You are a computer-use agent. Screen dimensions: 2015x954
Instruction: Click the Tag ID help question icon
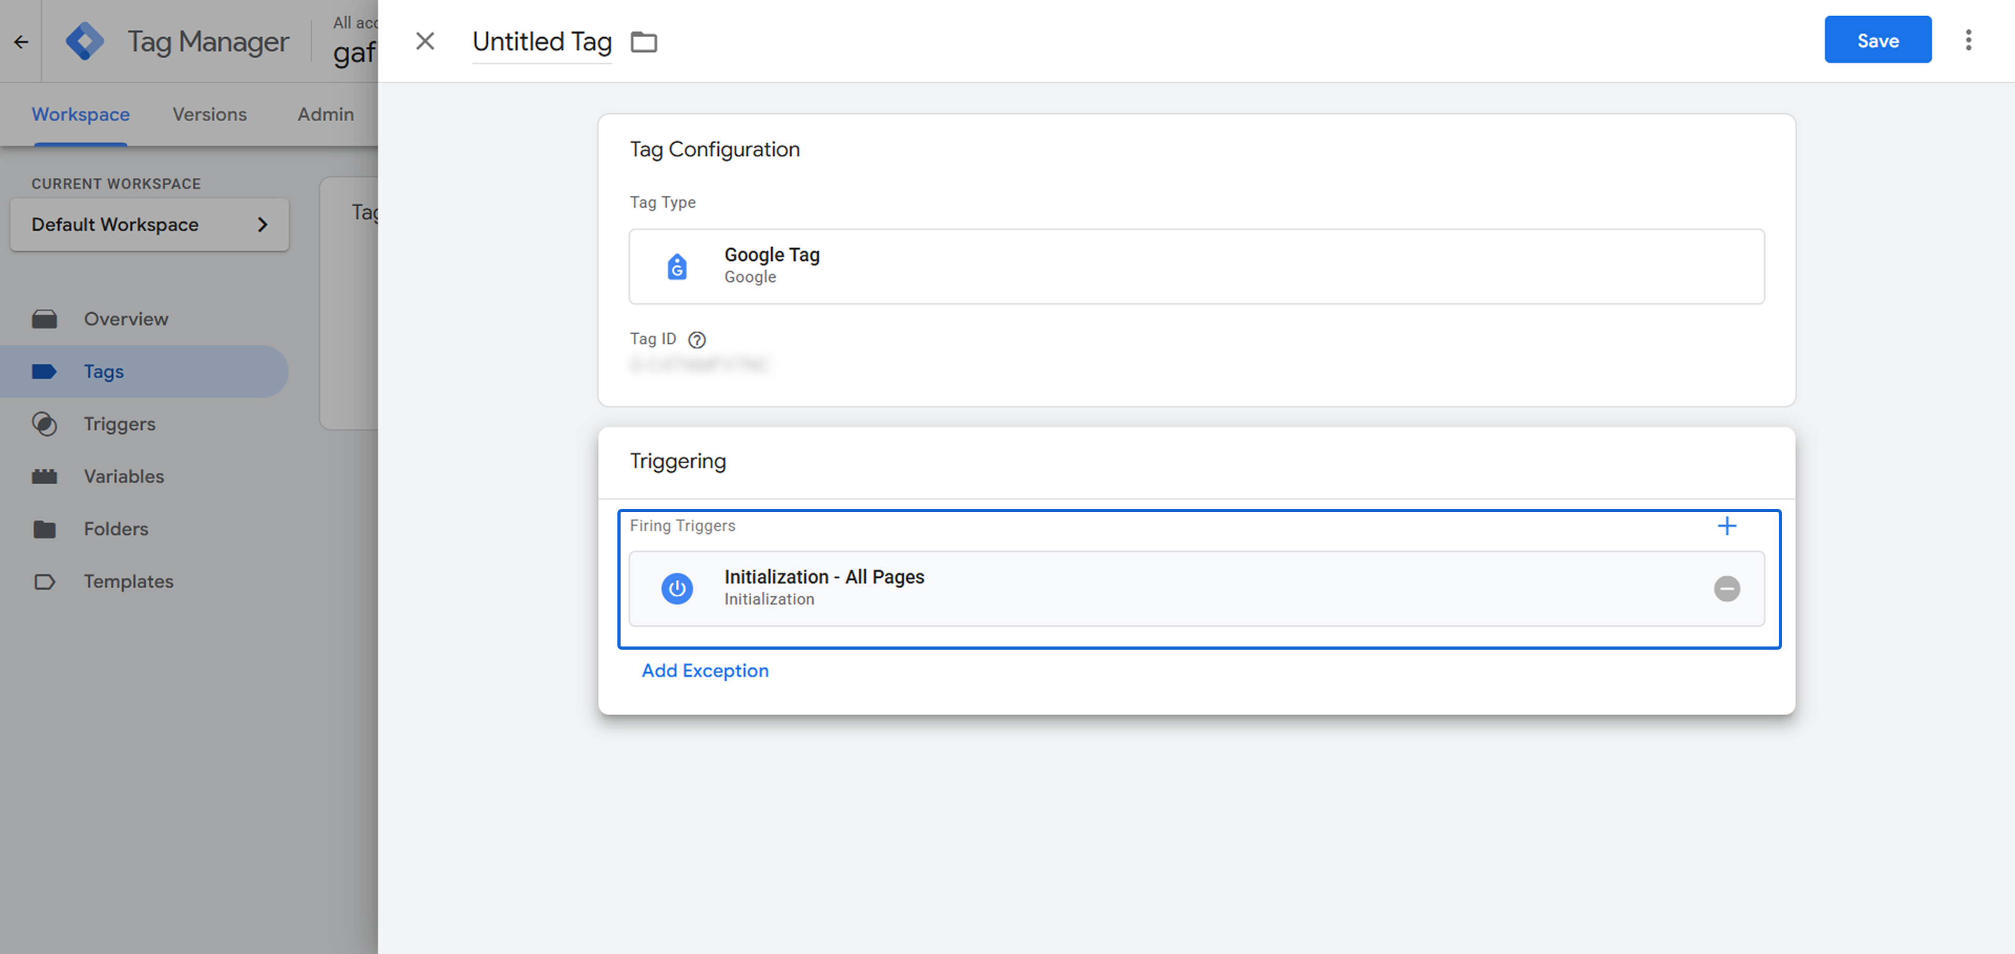pos(696,340)
